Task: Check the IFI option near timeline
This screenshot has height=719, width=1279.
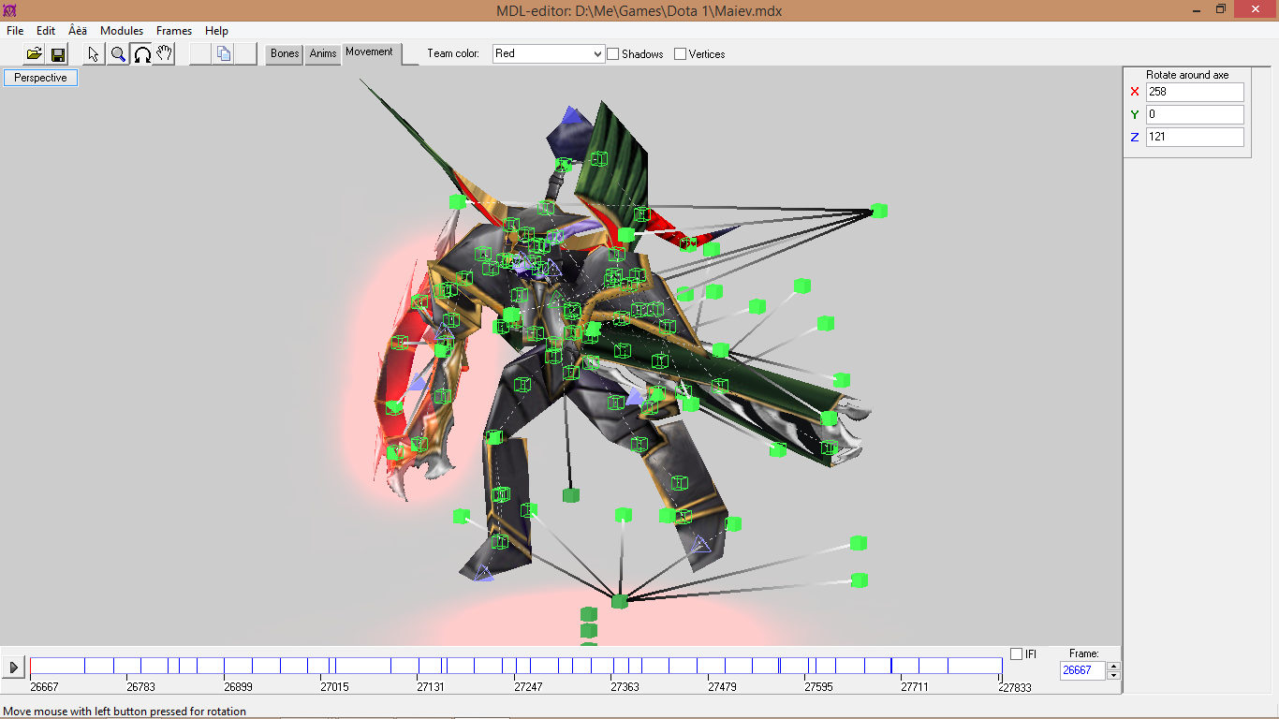Action: pyautogui.click(x=1017, y=653)
